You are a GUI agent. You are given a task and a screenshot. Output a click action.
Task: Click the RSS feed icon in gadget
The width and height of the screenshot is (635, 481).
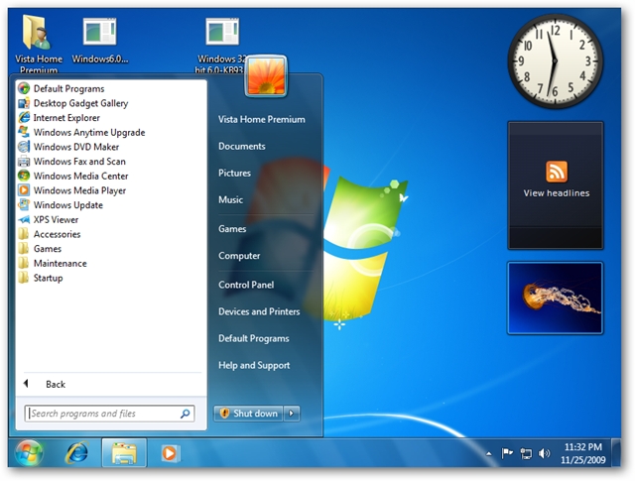(x=557, y=172)
